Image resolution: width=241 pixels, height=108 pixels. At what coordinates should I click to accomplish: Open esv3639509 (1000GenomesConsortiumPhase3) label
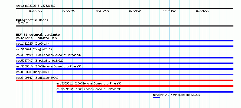(x=49, y=55)
